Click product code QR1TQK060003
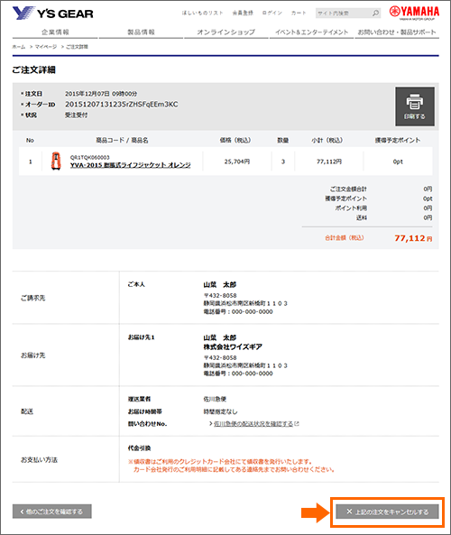This screenshot has width=451, height=535. click(x=89, y=157)
